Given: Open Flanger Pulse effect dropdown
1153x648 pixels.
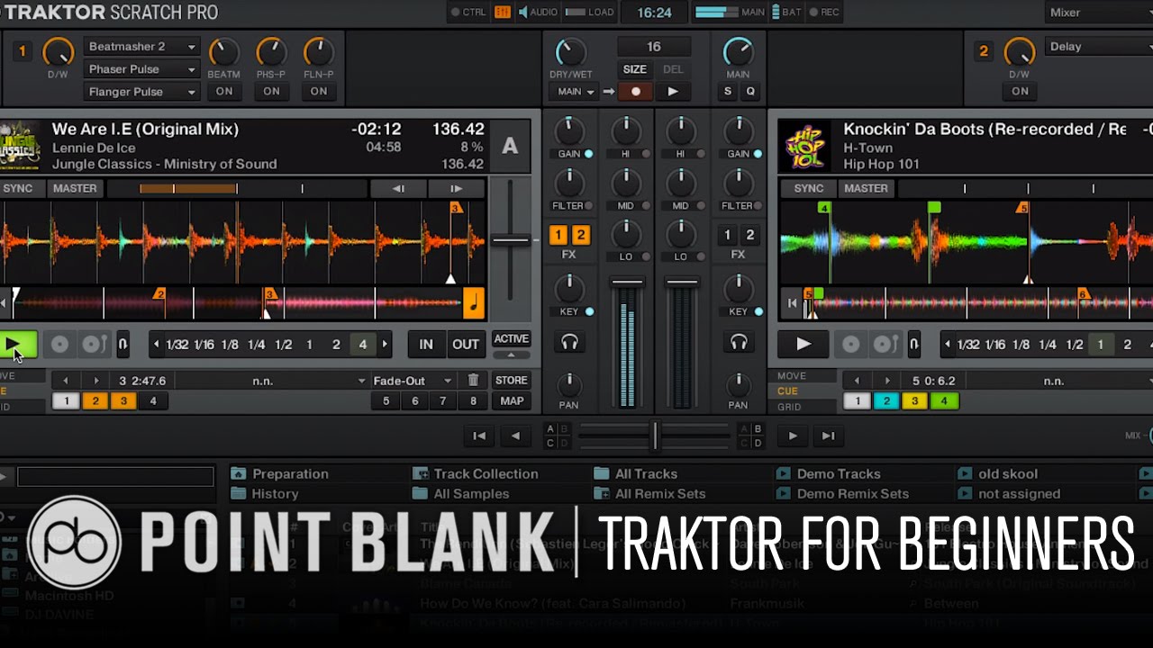Looking at the screenshot, I should click(141, 92).
